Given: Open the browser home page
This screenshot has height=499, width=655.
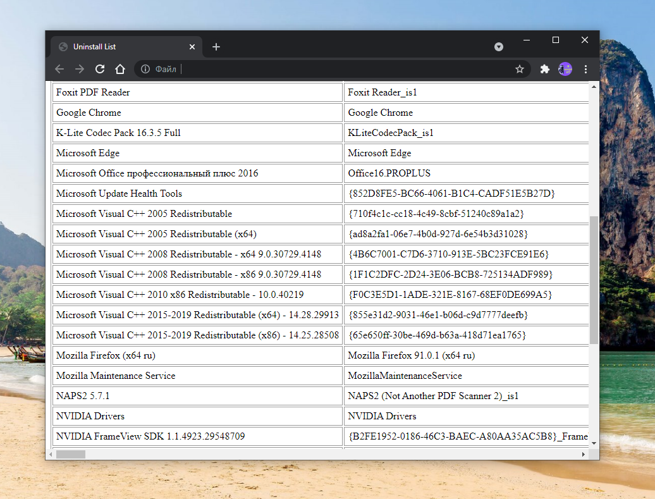Looking at the screenshot, I should tap(120, 69).
